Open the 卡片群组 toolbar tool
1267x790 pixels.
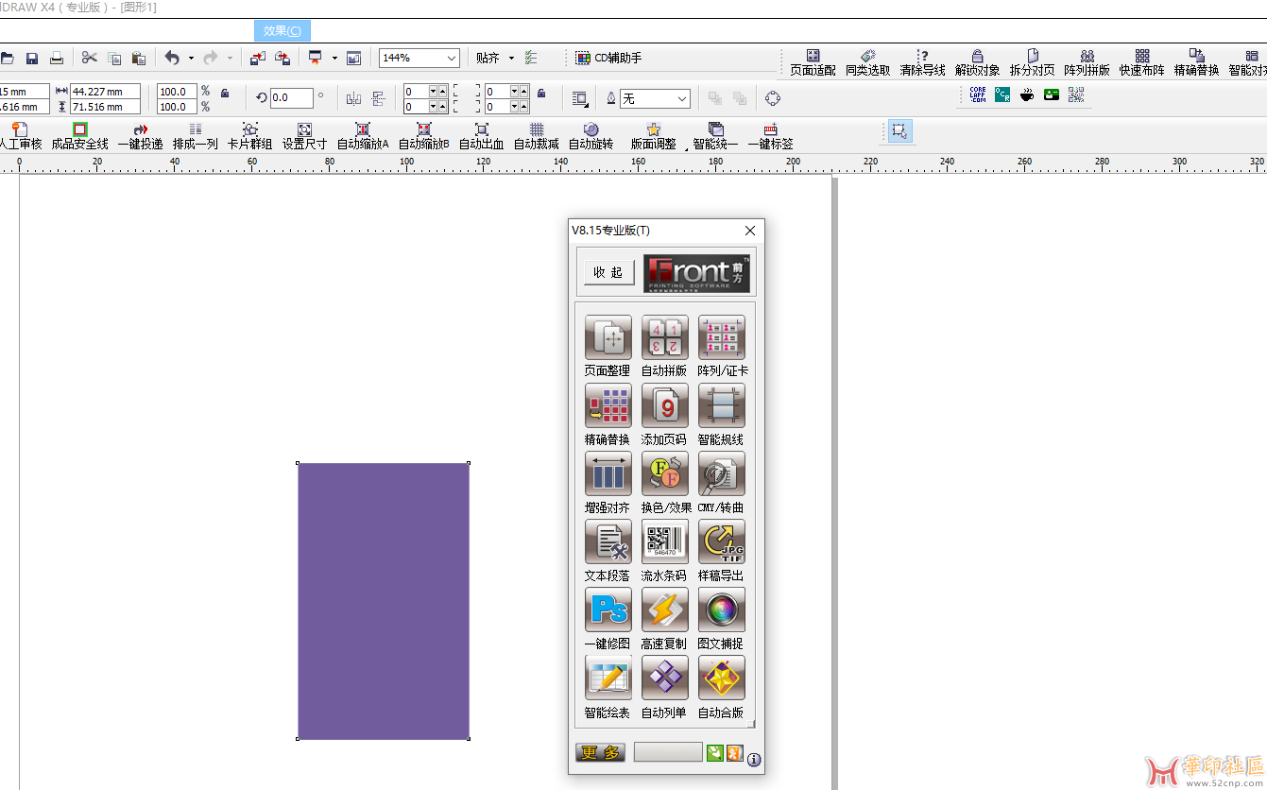249,136
